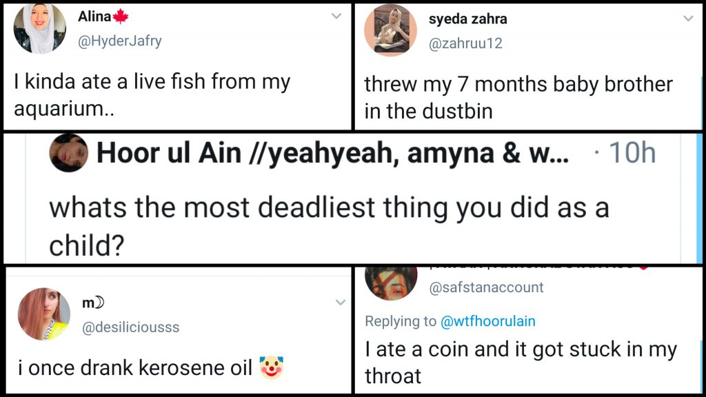Expand options chevron on Alina's tweet

tap(336, 16)
